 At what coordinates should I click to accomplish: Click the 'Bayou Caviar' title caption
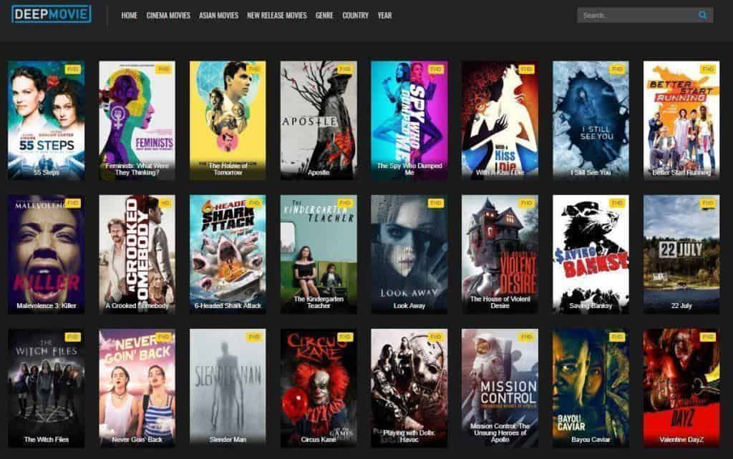[x=591, y=440]
